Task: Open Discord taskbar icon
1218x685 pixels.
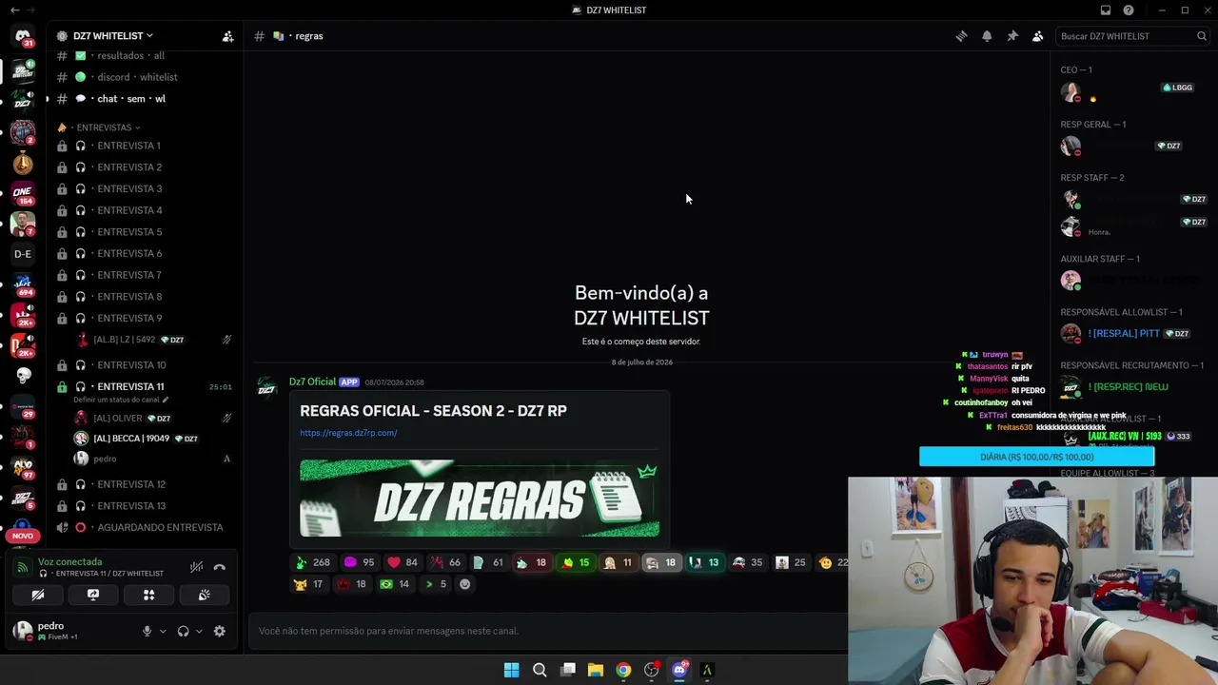Action: pyautogui.click(x=679, y=670)
